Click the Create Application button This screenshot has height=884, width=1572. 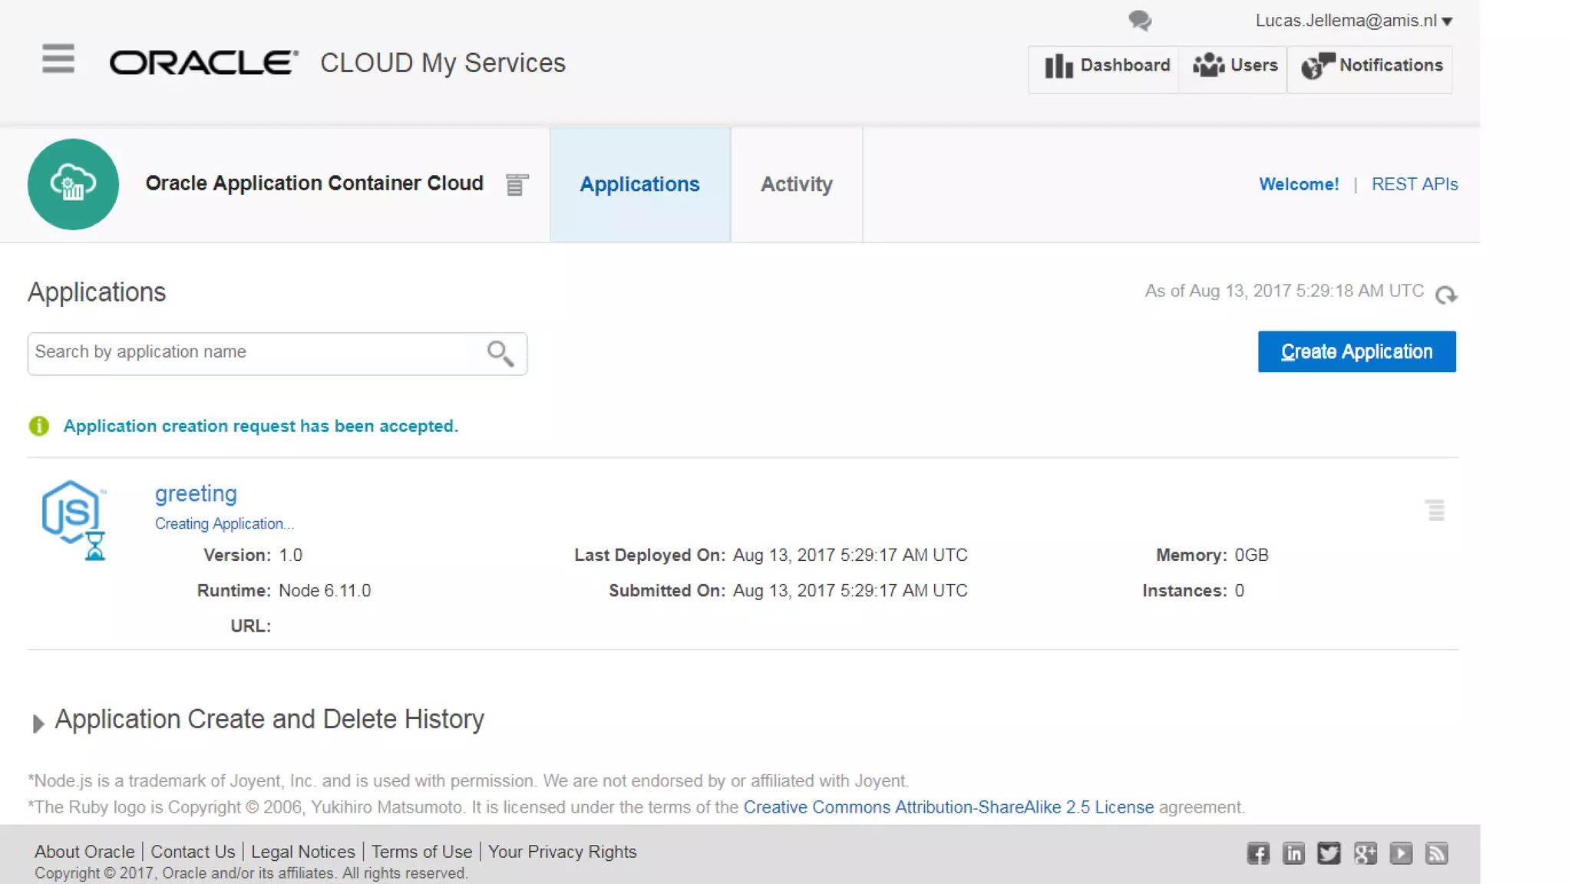tap(1356, 351)
